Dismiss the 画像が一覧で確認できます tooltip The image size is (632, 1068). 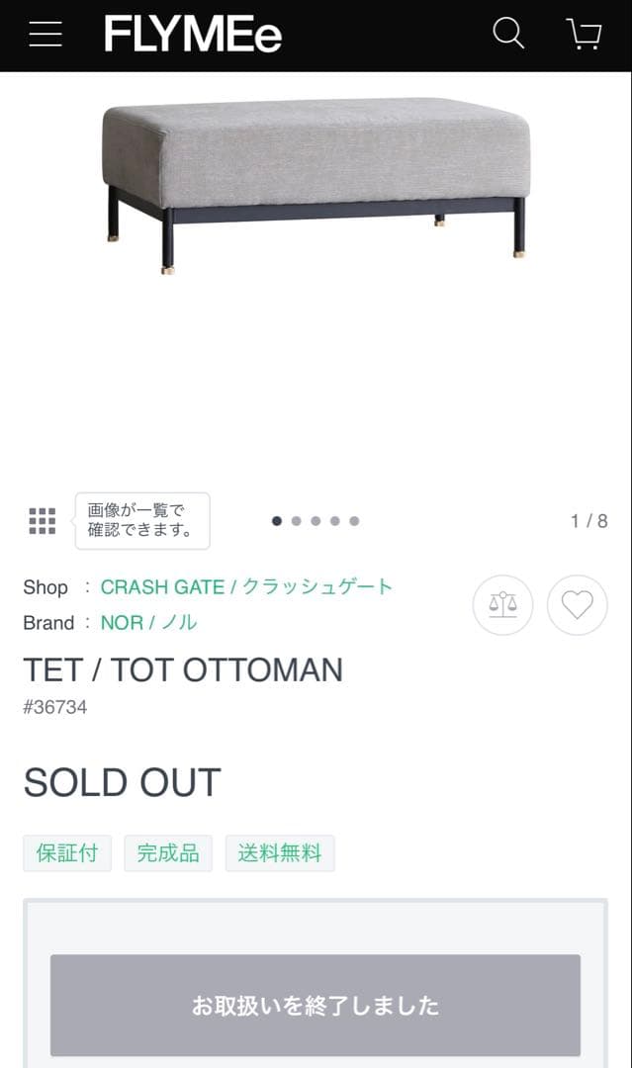[141, 521]
